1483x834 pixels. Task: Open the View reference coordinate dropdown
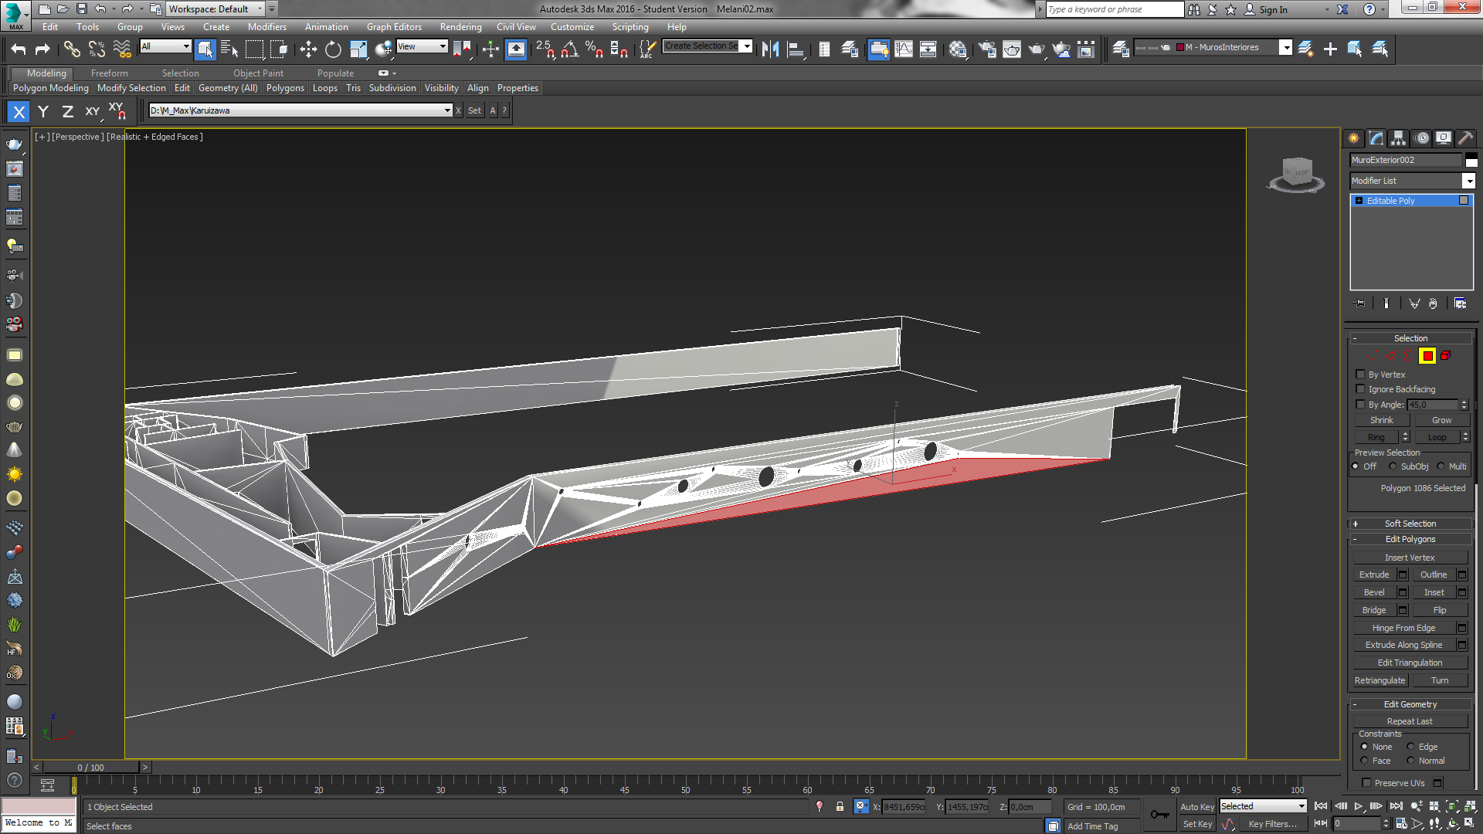point(422,46)
